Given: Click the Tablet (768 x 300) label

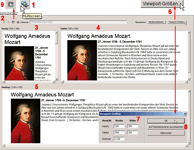Looking at the screenshot, I should 69,28.
